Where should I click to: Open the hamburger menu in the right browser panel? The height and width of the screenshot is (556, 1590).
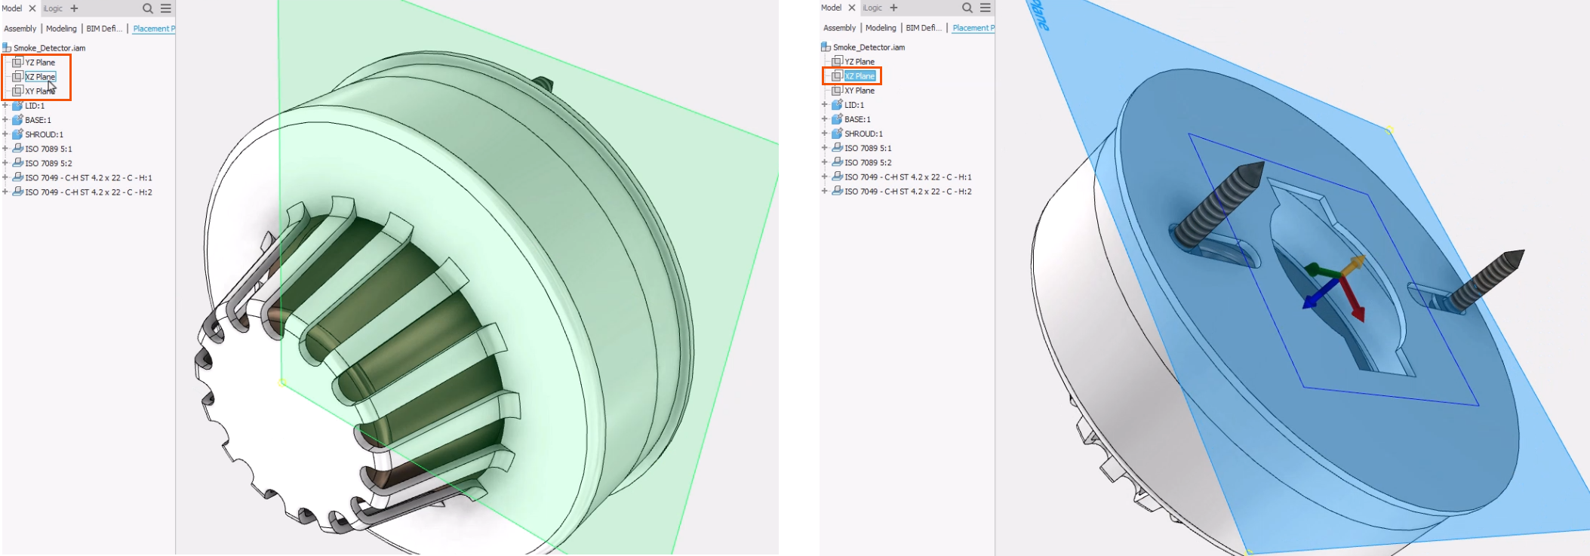coord(986,8)
